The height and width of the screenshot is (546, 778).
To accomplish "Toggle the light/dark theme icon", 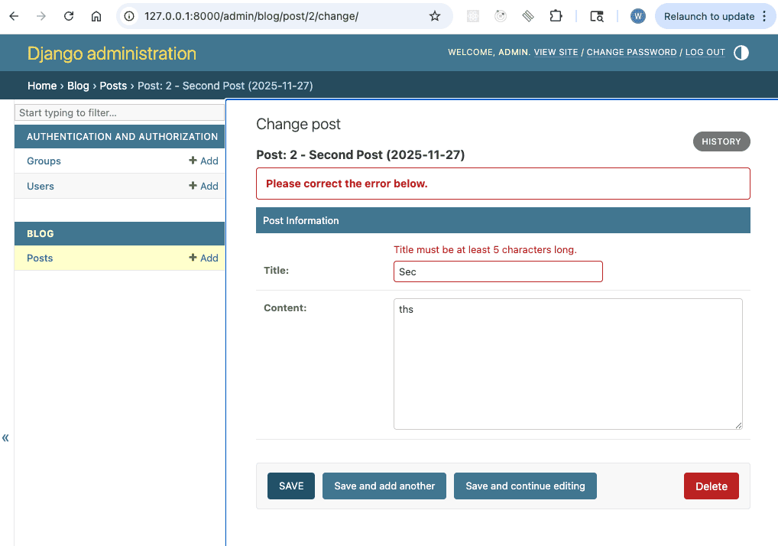I will click(741, 53).
